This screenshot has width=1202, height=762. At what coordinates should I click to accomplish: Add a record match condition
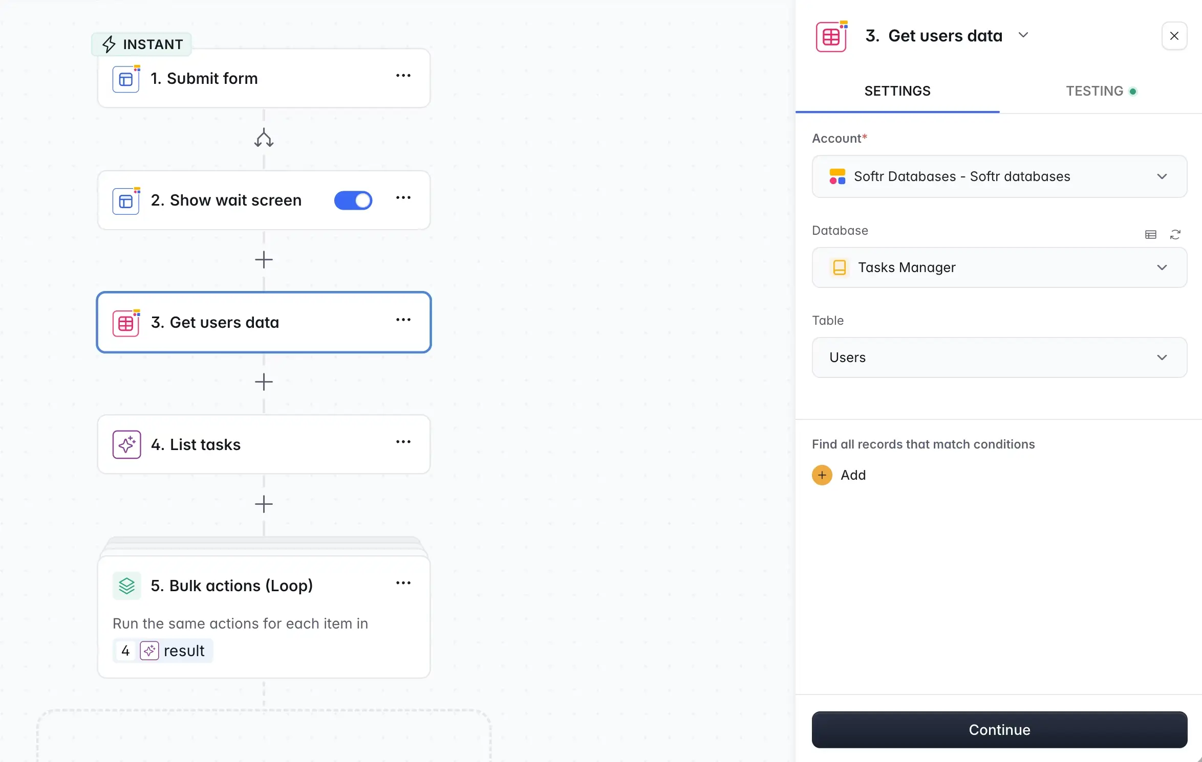pos(839,475)
